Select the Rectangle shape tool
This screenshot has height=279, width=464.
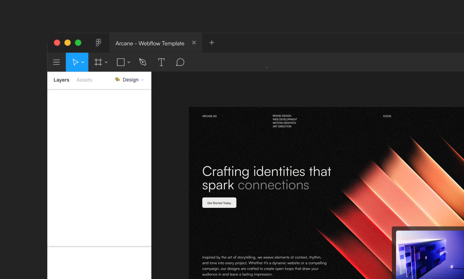click(x=120, y=62)
